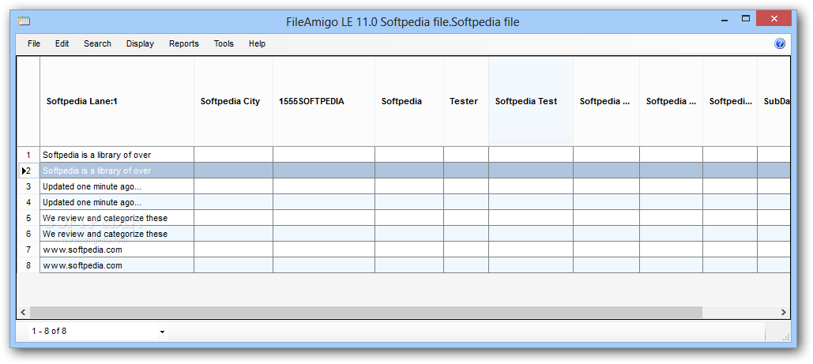
Task: Click the horizontal scrollbar left arrow
Action: point(23,312)
